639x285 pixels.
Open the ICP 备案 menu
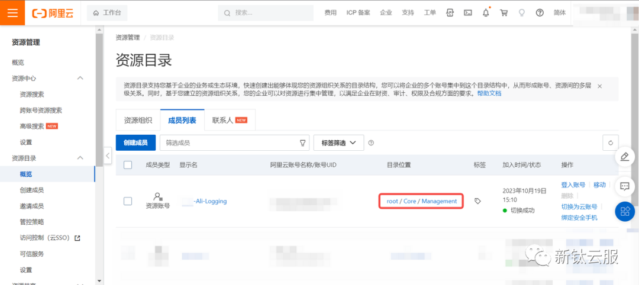click(x=358, y=12)
